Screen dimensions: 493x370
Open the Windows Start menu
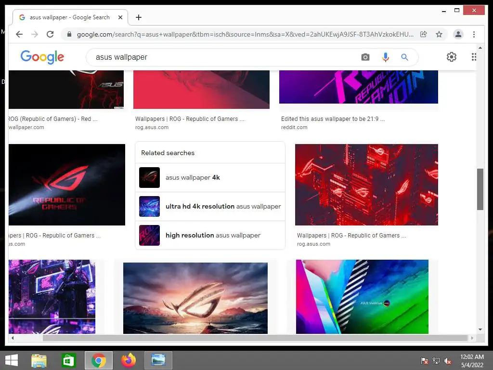tap(12, 360)
